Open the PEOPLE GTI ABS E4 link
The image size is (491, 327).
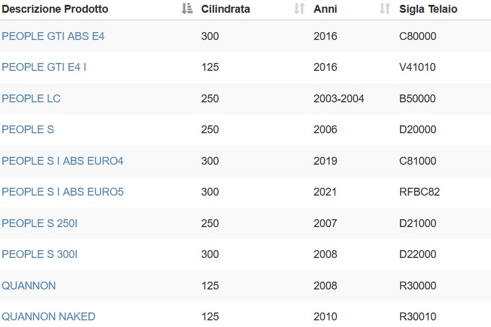(x=53, y=36)
